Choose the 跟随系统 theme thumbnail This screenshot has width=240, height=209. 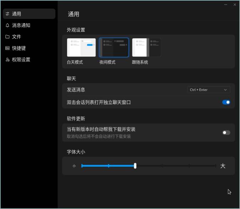point(146,48)
